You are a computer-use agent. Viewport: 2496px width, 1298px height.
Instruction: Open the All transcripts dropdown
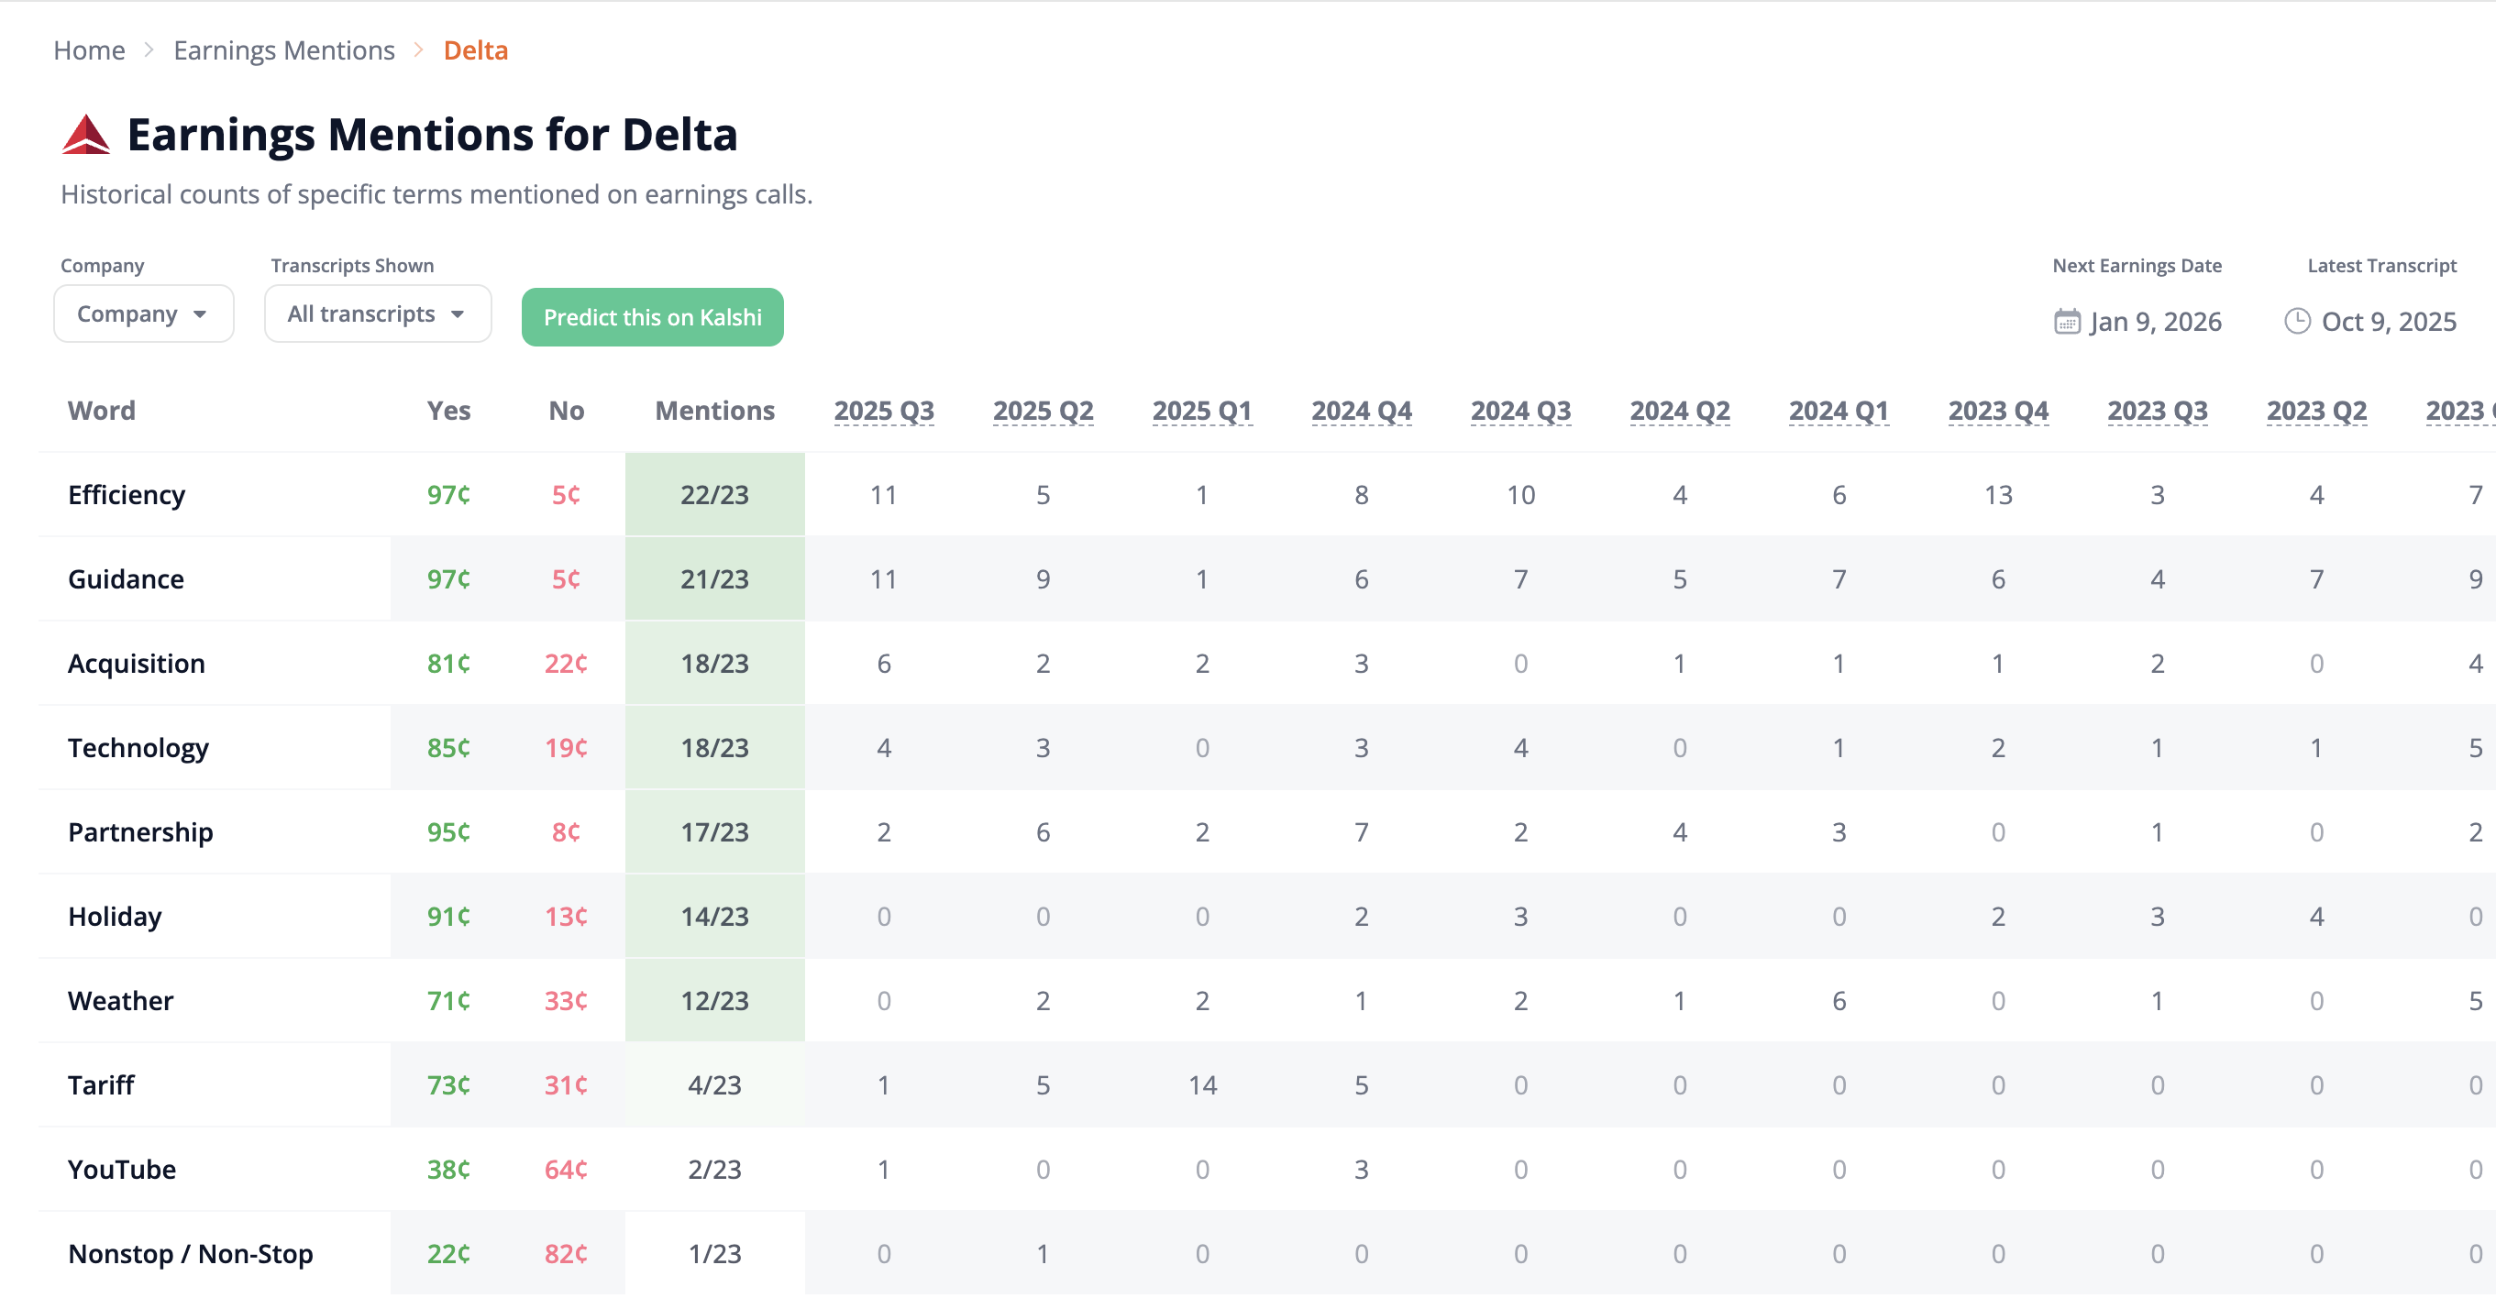click(x=377, y=313)
